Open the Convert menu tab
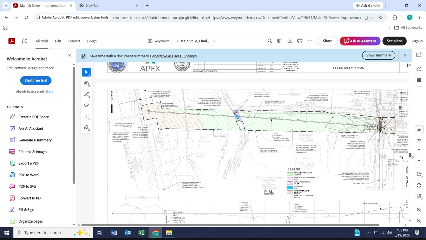426x240 pixels. [x=74, y=41]
